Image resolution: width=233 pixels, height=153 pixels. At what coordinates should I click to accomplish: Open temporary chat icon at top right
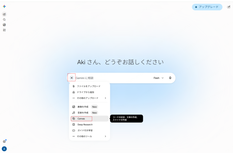pos(229,7)
